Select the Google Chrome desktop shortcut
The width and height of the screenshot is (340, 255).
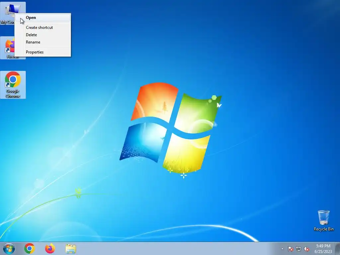click(13, 85)
